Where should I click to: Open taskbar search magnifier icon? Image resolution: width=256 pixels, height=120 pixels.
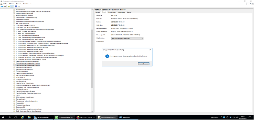[x=9, y=117]
